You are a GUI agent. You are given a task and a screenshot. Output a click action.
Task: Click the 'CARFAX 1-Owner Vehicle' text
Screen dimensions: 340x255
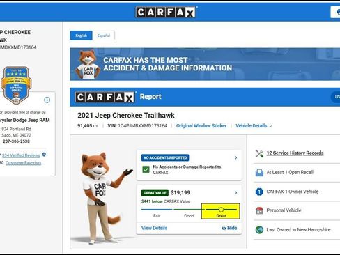coord(293,192)
